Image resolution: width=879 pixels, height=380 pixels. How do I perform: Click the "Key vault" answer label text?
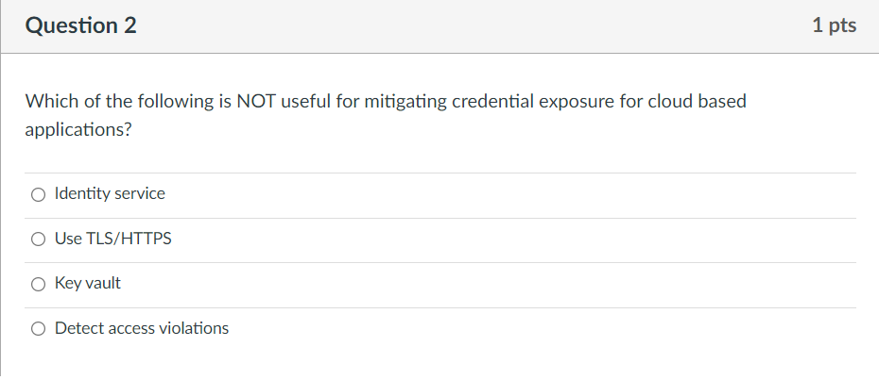coord(88,283)
